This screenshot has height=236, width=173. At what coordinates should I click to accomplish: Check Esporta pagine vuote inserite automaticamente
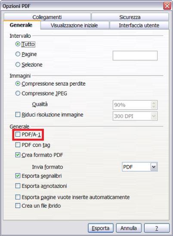(18, 197)
